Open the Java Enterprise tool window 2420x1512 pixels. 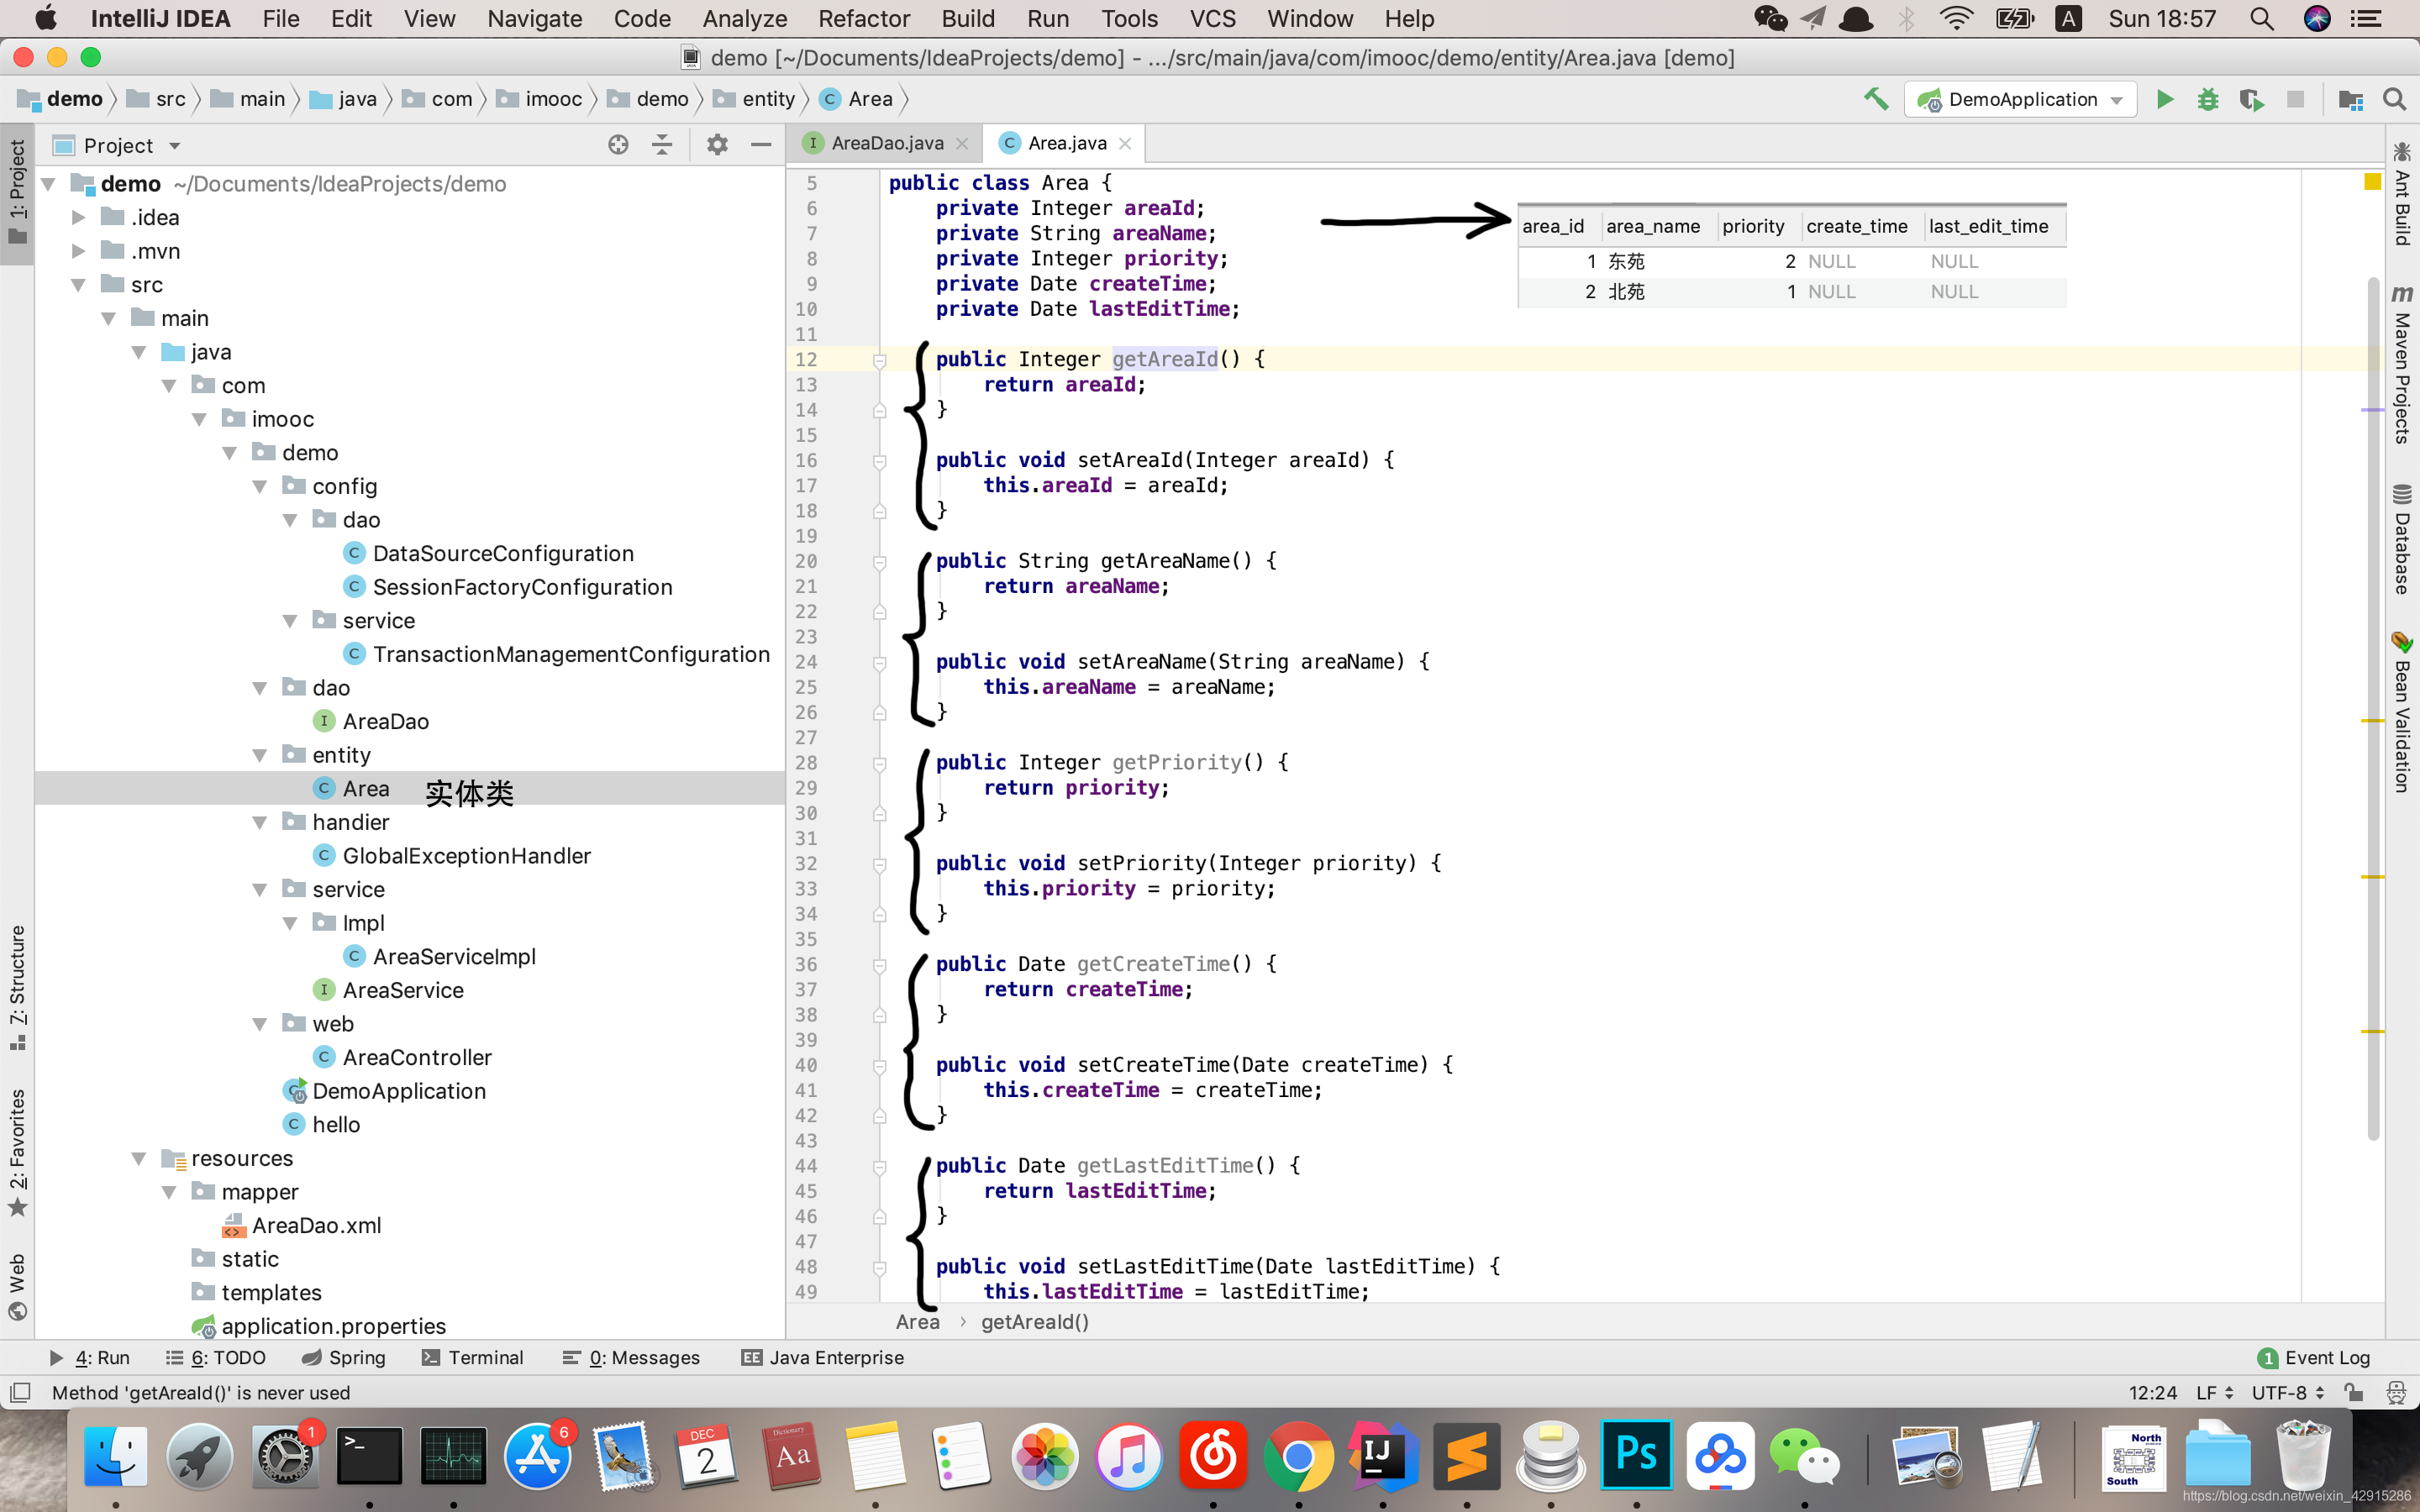(x=822, y=1357)
